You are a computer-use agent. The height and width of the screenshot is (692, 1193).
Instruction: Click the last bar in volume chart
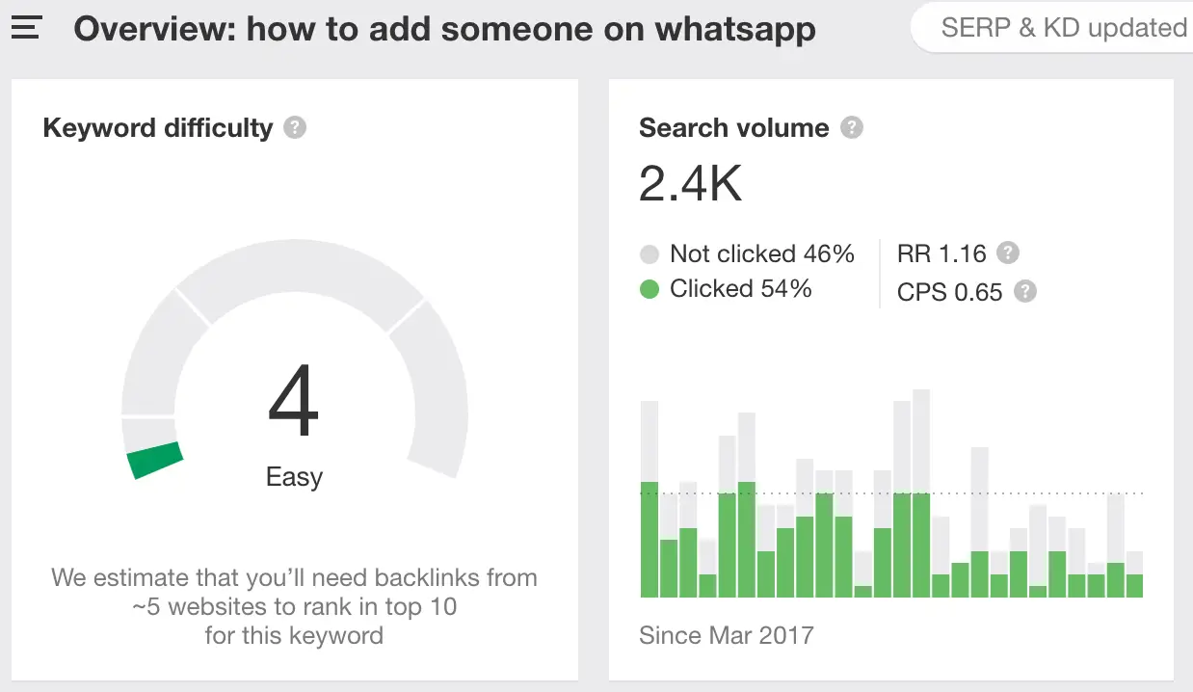[x=1134, y=575]
